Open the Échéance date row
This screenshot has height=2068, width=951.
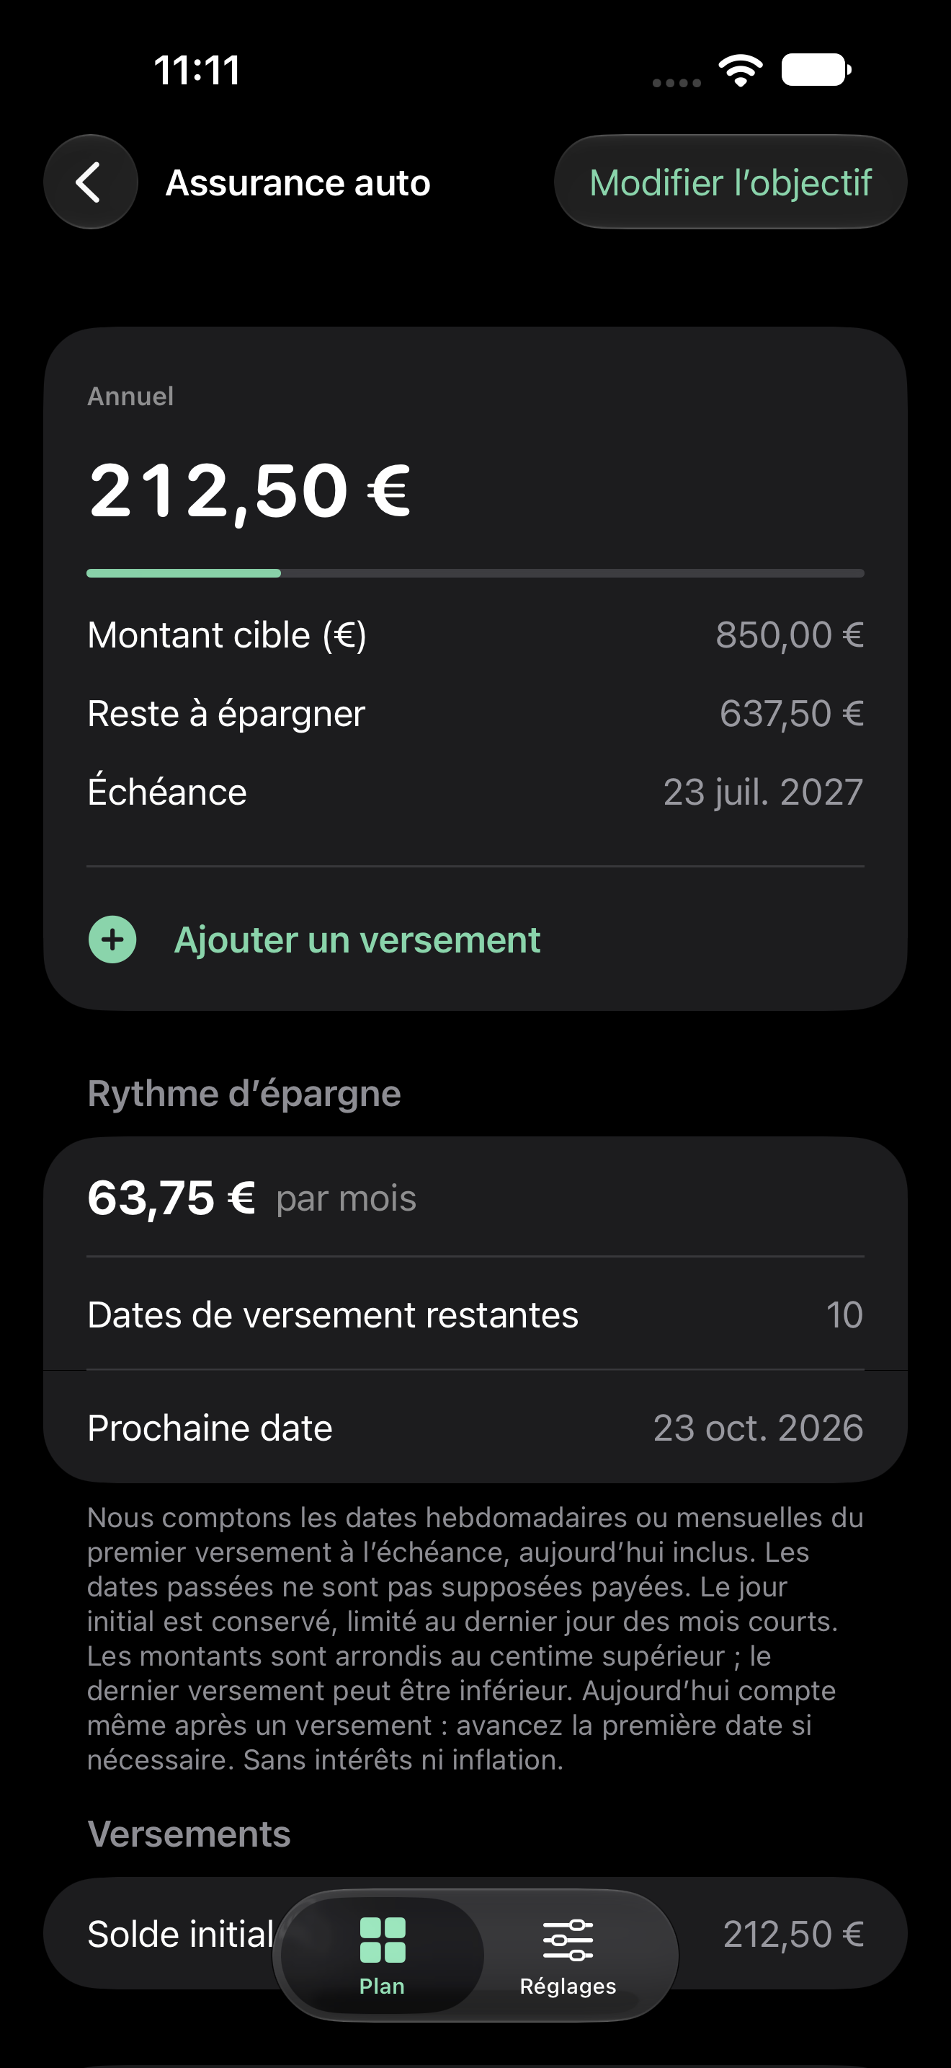tap(475, 792)
